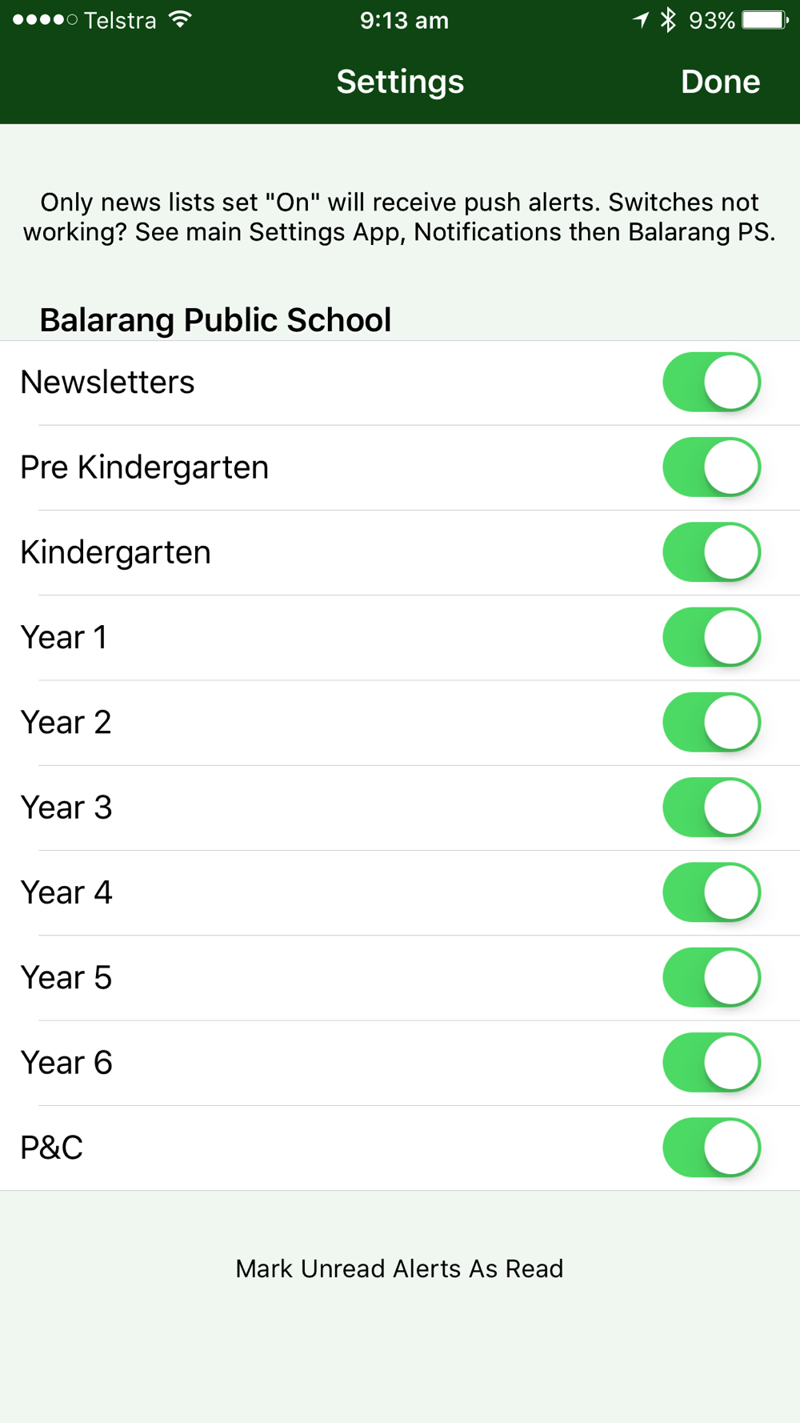Switch off P&C alerts toggle
The width and height of the screenshot is (800, 1423).
(x=711, y=1148)
